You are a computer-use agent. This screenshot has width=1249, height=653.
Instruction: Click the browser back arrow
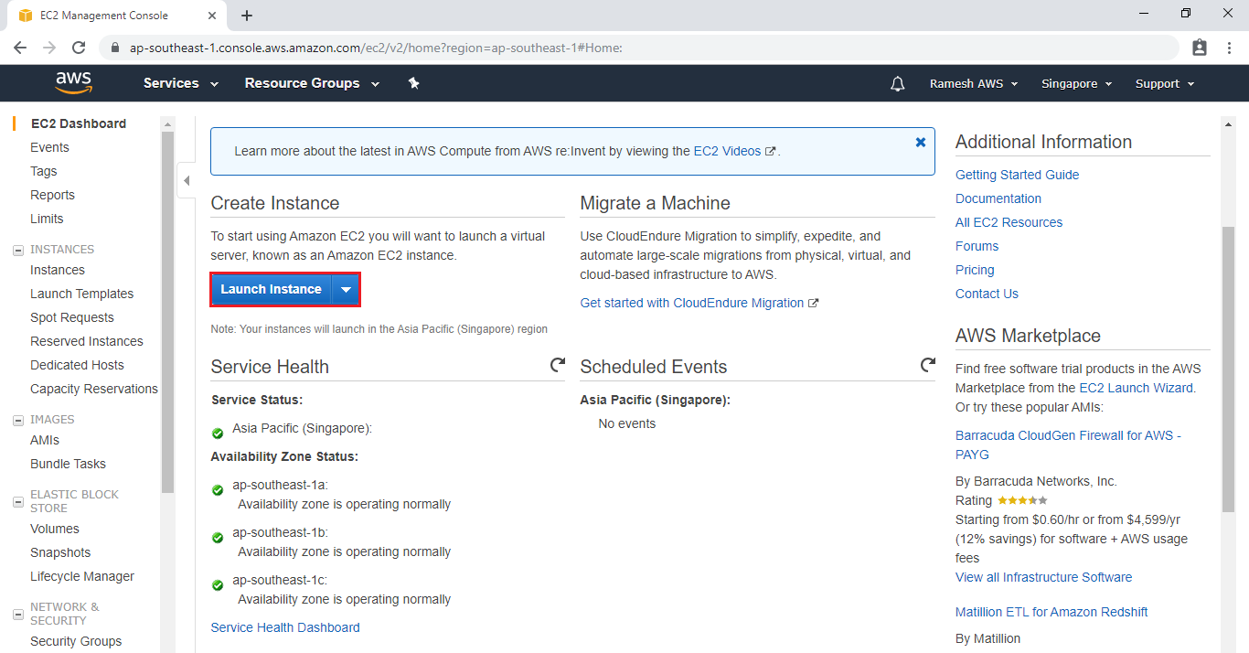pyautogui.click(x=21, y=48)
